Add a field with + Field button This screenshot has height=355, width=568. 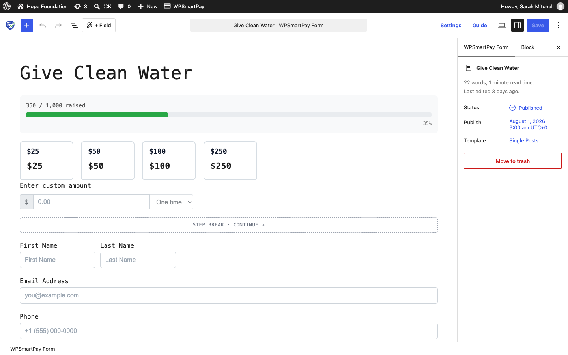coord(99,25)
